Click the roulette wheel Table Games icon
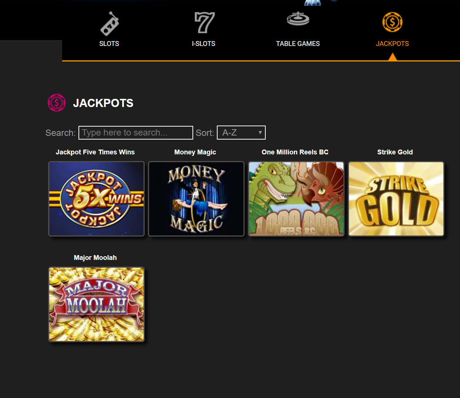 click(298, 19)
